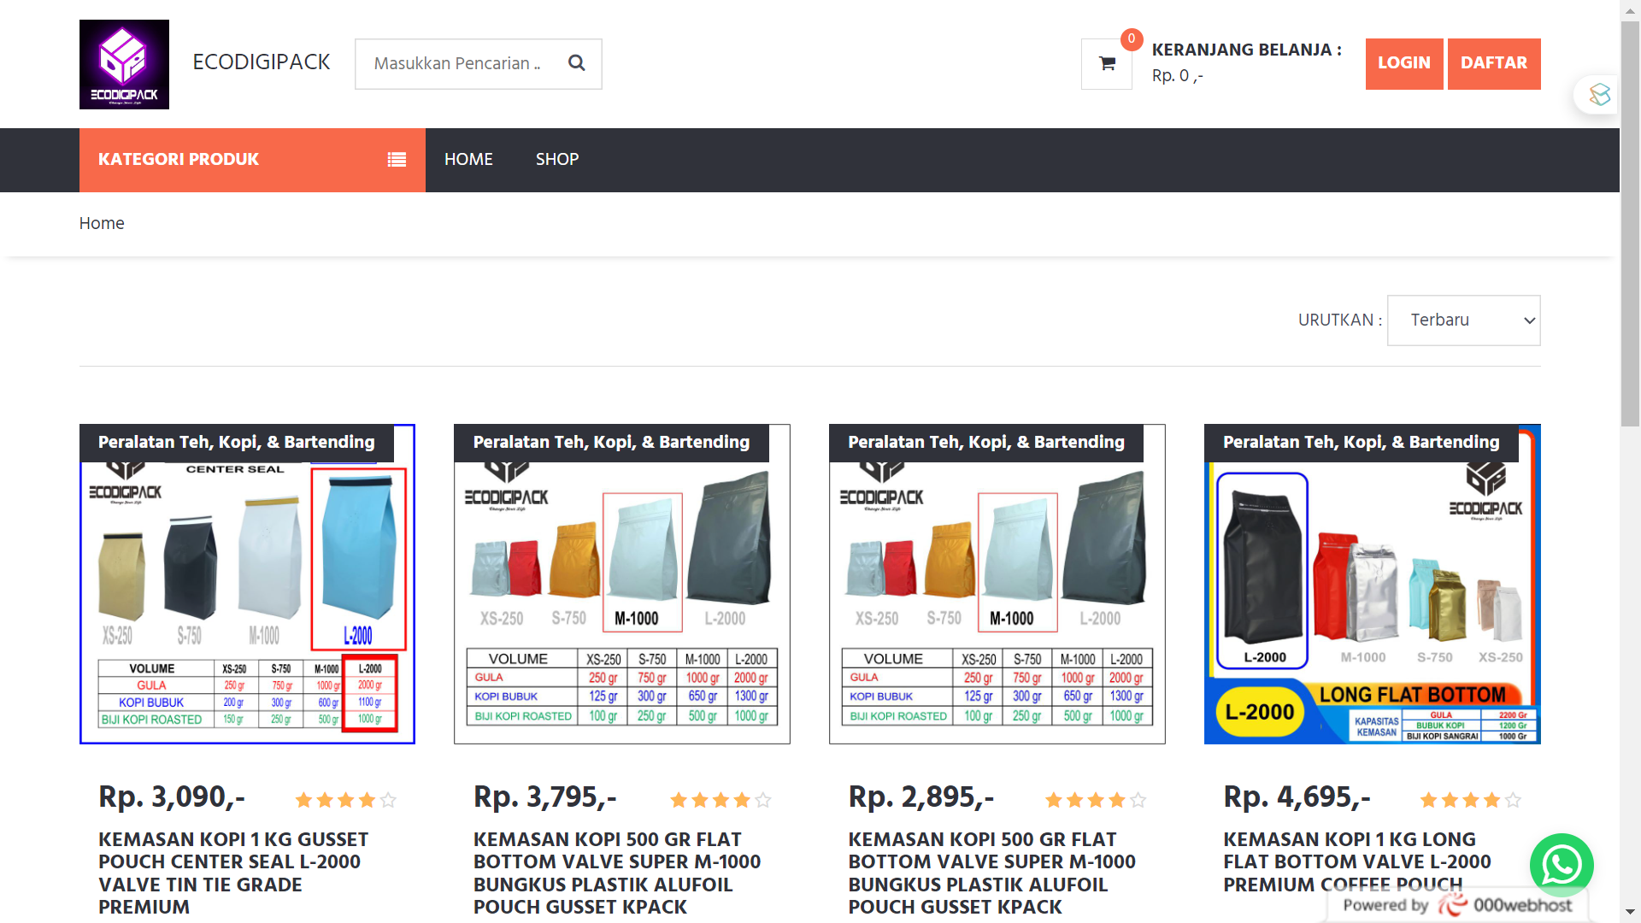Click the fifth star on the Rp 4,695 product
This screenshot has height=923, width=1641.
click(x=1514, y=800)
